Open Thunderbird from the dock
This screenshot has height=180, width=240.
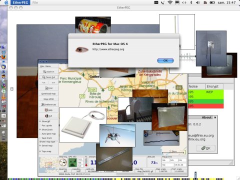click(3, 66)
